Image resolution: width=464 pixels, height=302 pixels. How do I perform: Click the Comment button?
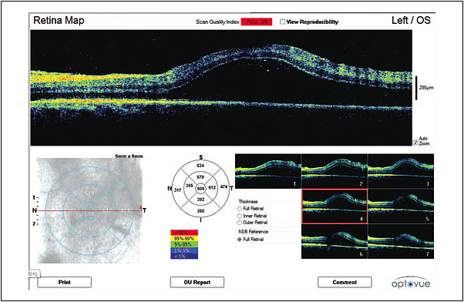(x=345, y=282)
